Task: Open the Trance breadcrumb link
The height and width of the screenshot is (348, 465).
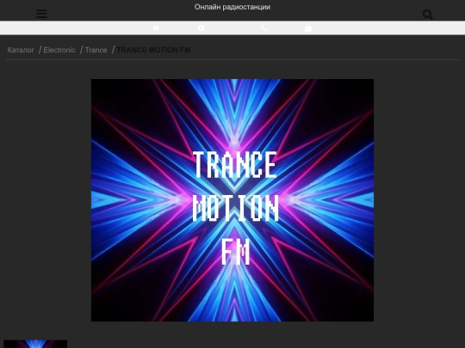Action: pos(96,50)
